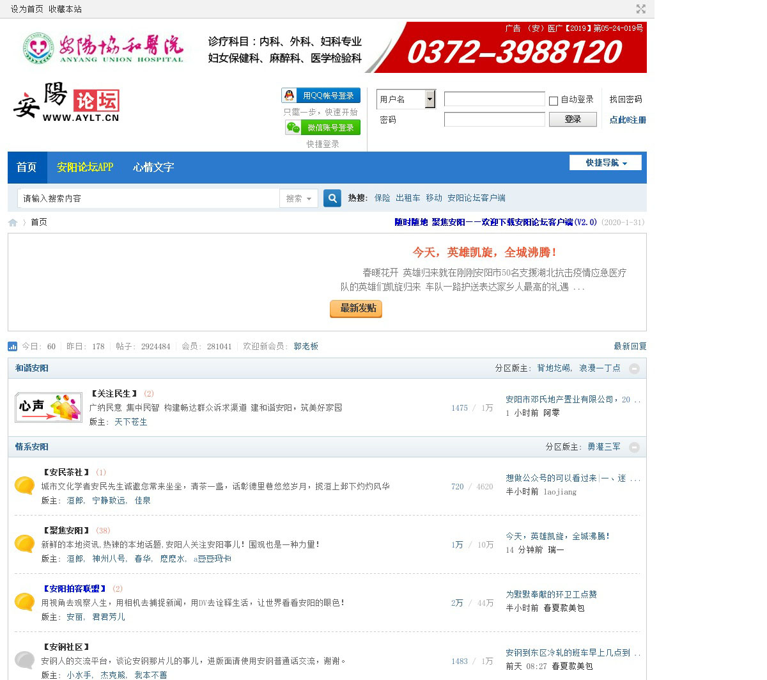This screenshot has height=680, width=767.
Task: Open new member 郭老板 profile
Action: [x=306, y=346]
